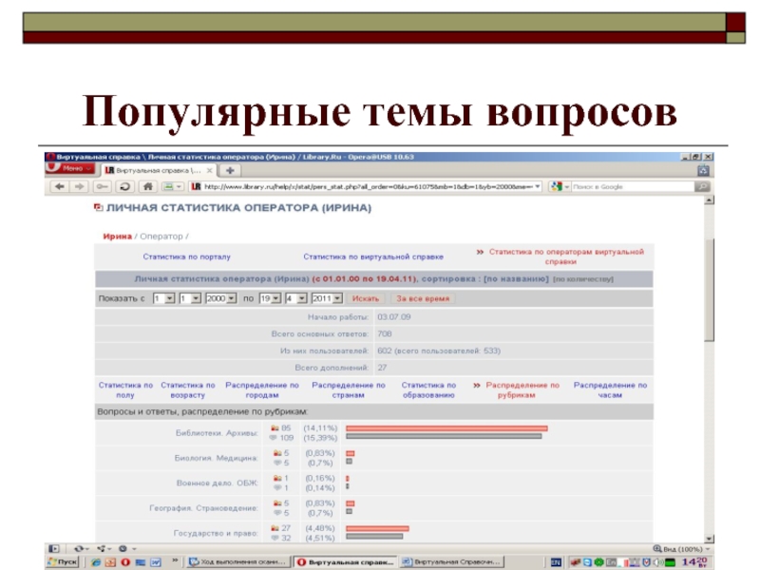Open Статистика по возрасту tab
Image resolution: width=760 pixels, height=570 pixels.
(x=187, y=390)
